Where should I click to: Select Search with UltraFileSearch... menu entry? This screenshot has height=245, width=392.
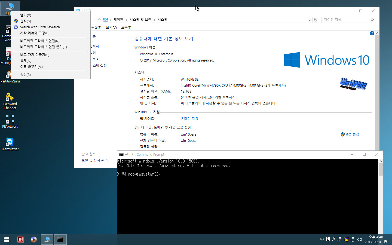[x=51, y=27]
